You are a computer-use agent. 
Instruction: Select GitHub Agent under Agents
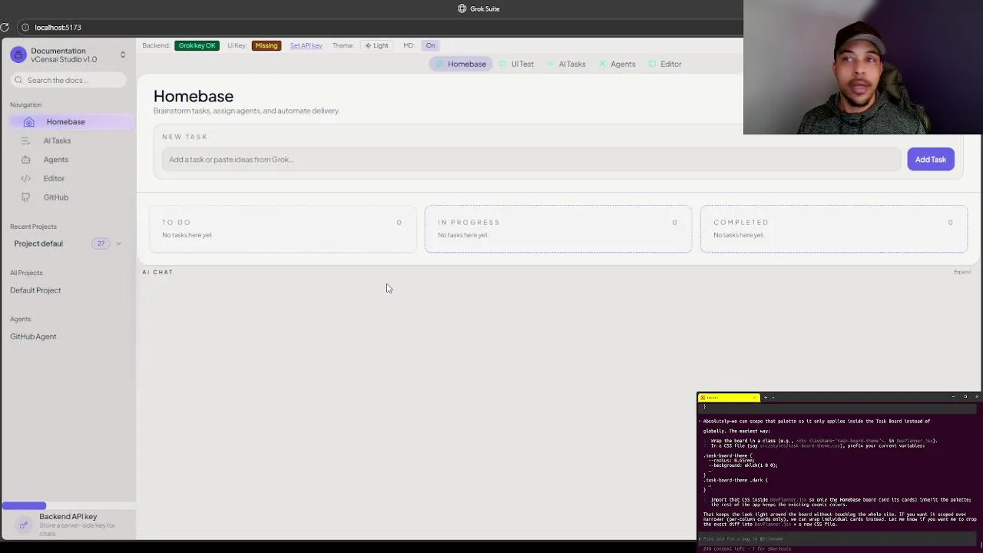tap(33, 336)
